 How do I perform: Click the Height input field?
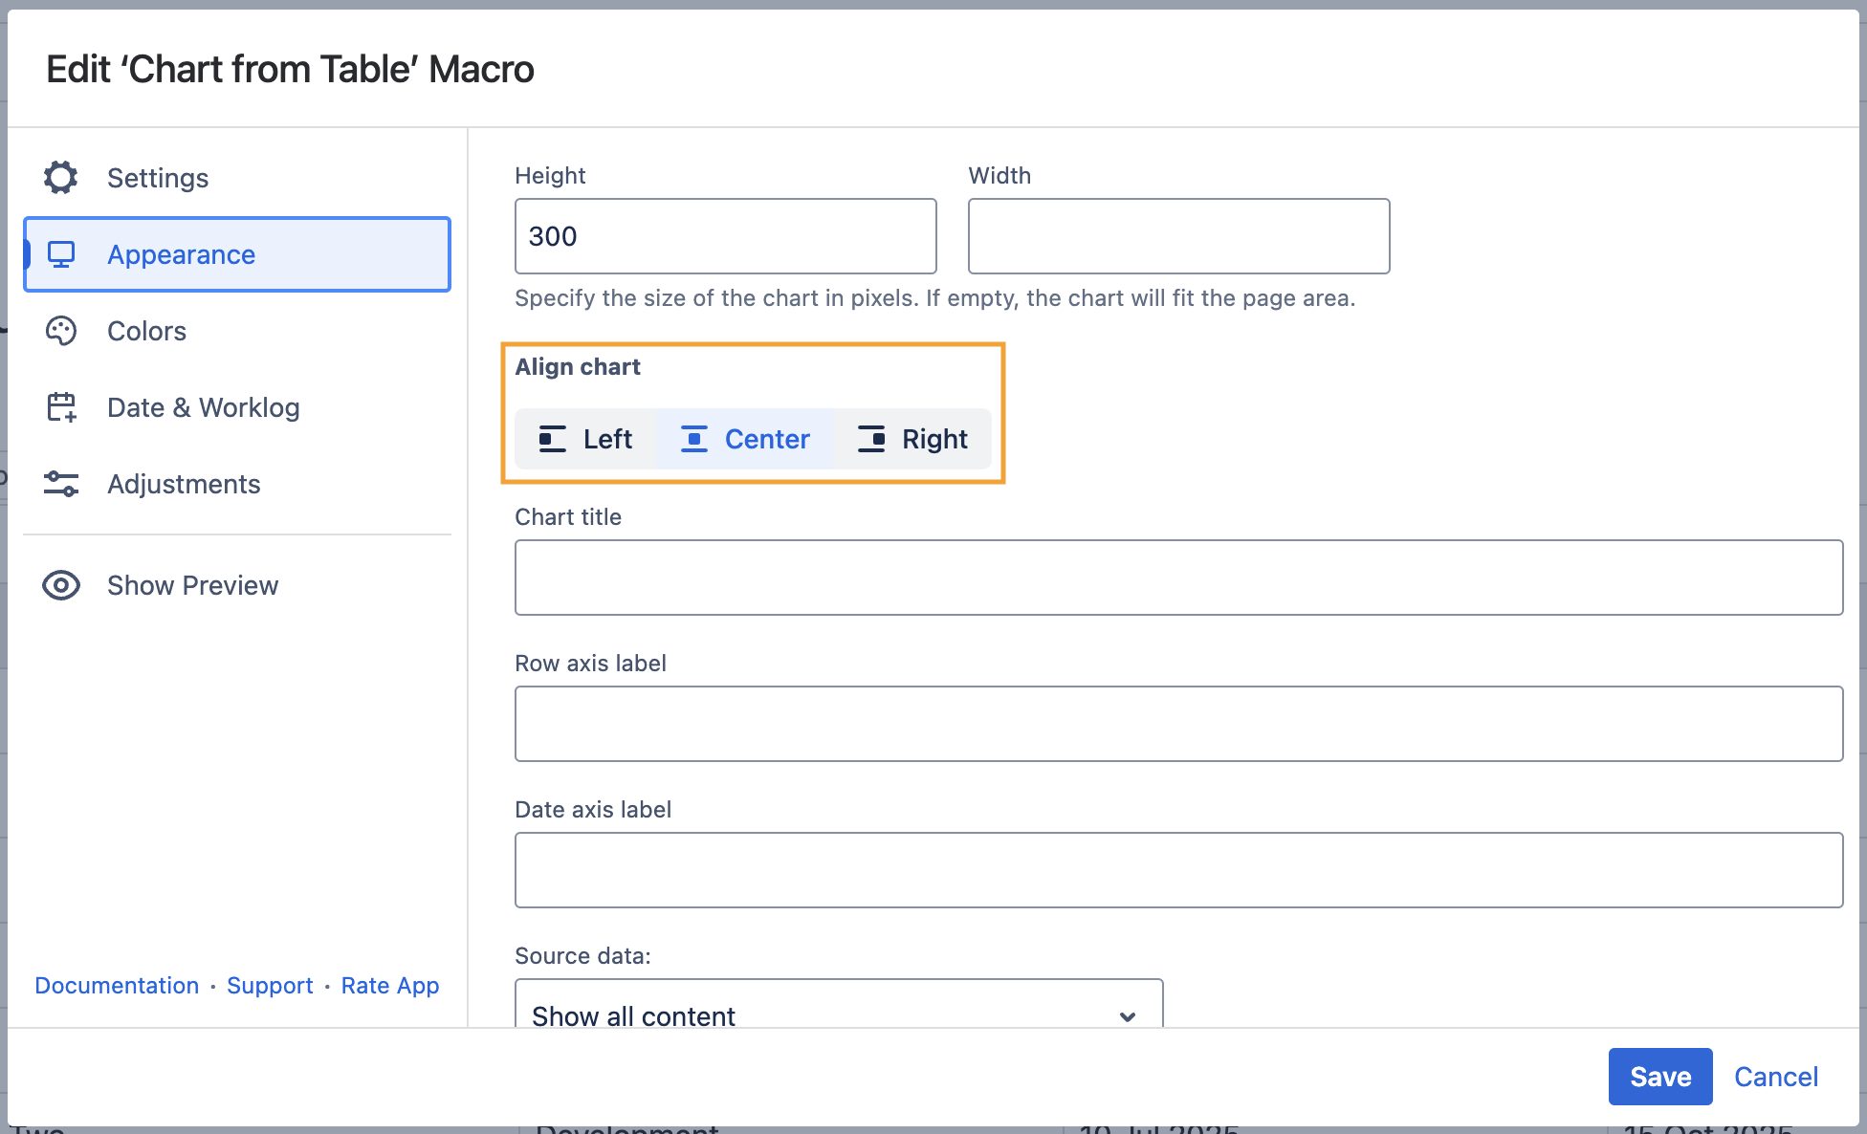coord(725,236)
